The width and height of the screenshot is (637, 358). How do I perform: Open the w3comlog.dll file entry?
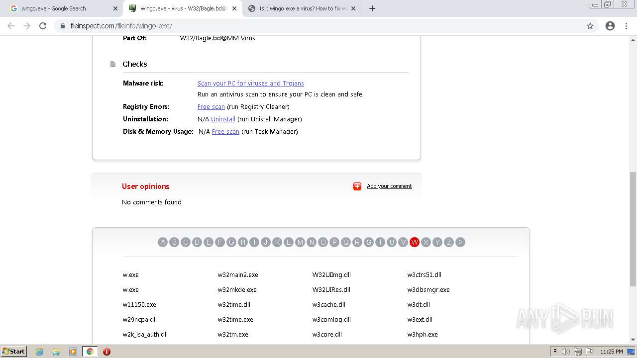(331, 319)
